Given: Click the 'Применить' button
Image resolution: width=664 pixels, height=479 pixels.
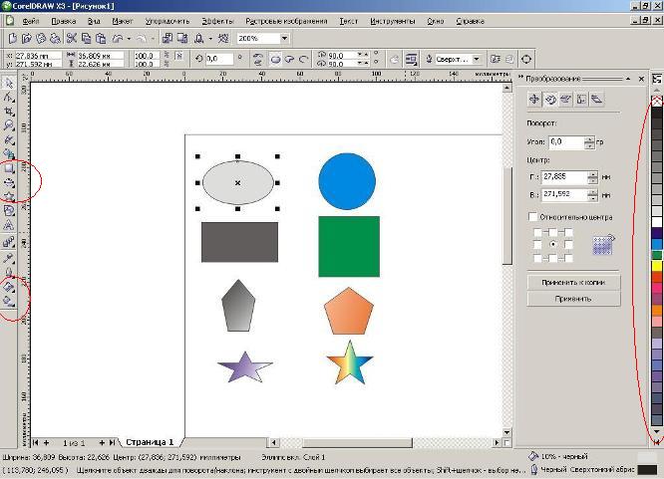Looking at the screenshot, I should [x=574, y=299].
